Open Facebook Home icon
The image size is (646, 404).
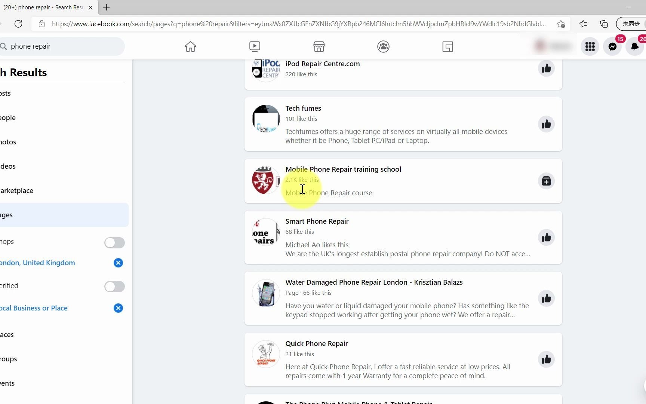pos(190,46)
